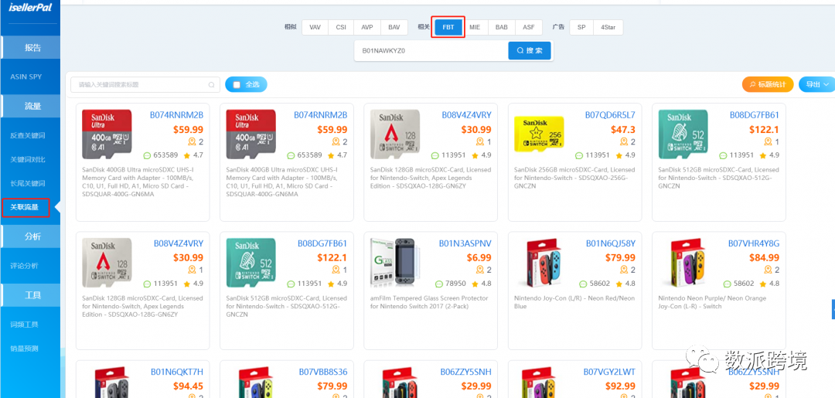Select 关联流量 in the sidebar
The width and height of the screenshot is (835, 398).
click(x=26, y=208)
